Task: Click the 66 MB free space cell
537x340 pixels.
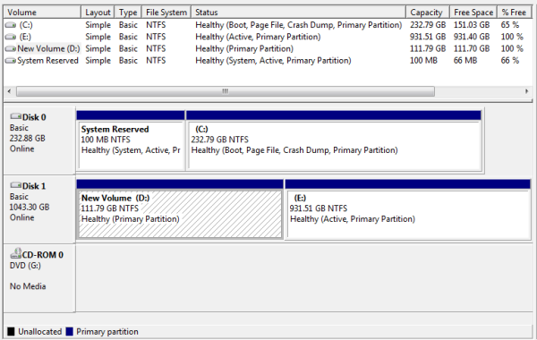Action: coord(465,61)
